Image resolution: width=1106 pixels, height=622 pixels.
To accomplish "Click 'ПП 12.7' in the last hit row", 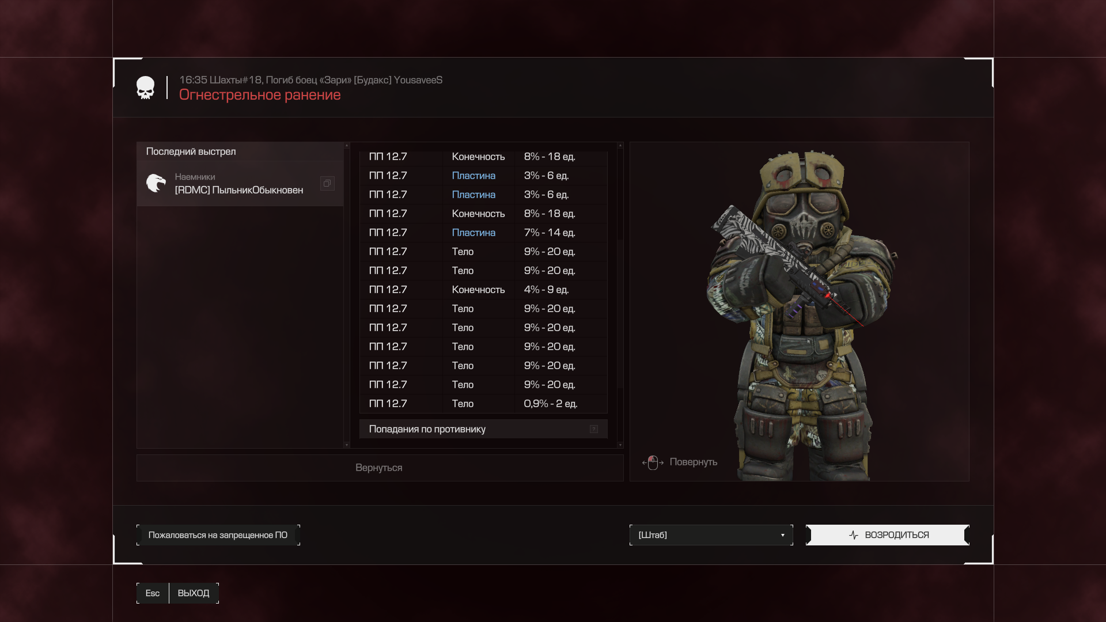I will (x=388, y=404).
